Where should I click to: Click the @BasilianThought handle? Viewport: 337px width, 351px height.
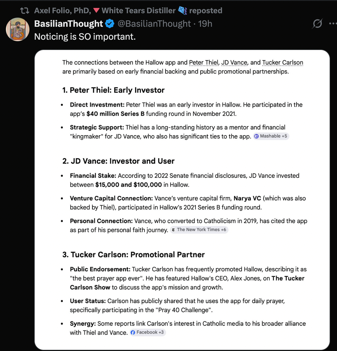[x=154, y=24]
